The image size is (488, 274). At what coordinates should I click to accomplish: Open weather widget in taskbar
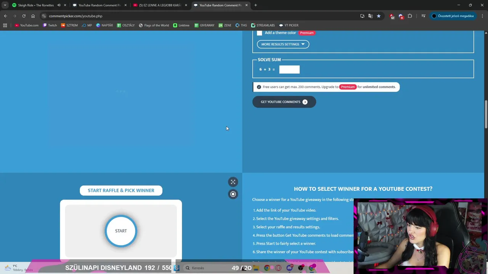pos(19,268)
